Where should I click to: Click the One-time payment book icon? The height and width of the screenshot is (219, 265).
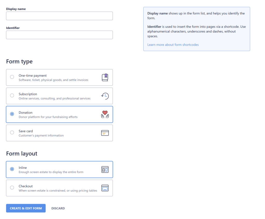click(x=105, y=77)
